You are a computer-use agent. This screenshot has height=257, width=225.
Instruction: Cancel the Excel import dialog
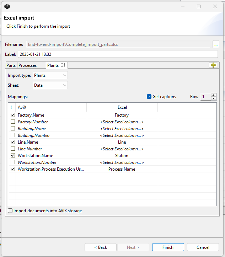point(203,247)
